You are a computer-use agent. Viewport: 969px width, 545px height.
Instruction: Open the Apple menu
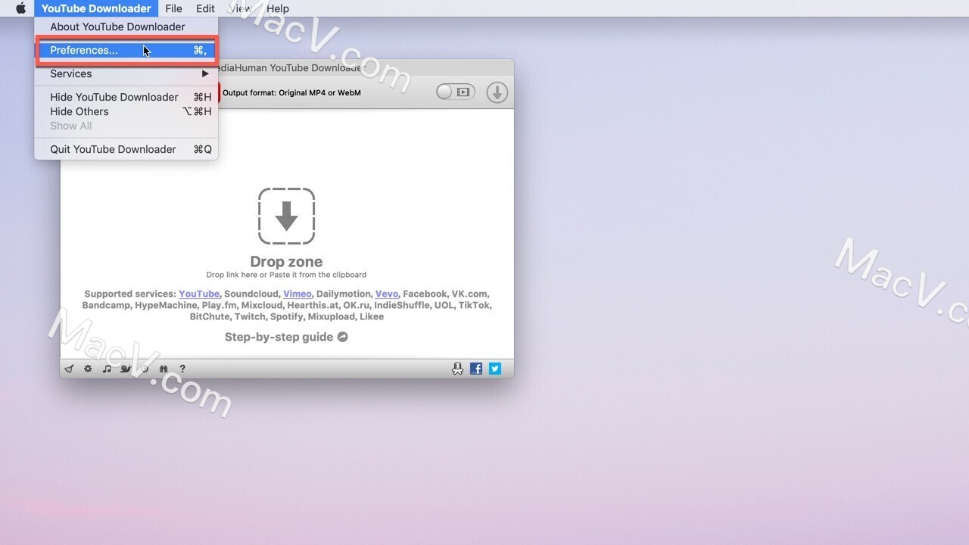coord(21,8)
